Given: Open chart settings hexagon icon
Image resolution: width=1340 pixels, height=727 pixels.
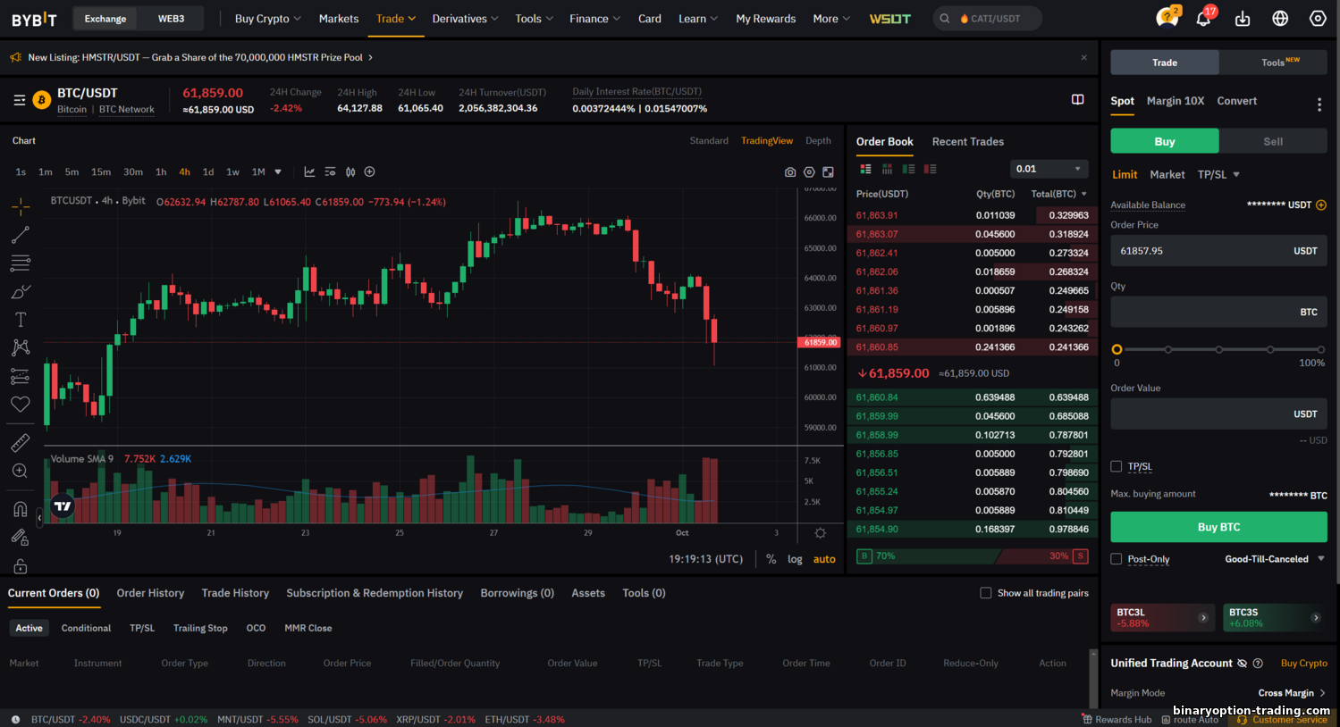Looking at the screenshot, I should [x=809, y=172].
